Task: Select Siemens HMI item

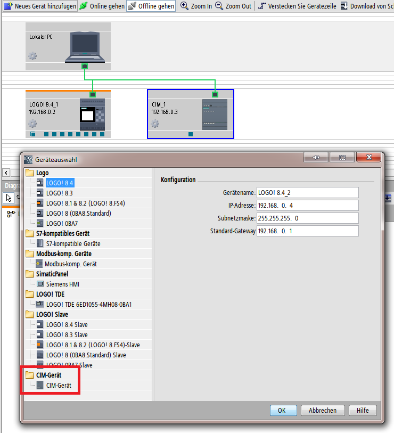Action: 63,284
